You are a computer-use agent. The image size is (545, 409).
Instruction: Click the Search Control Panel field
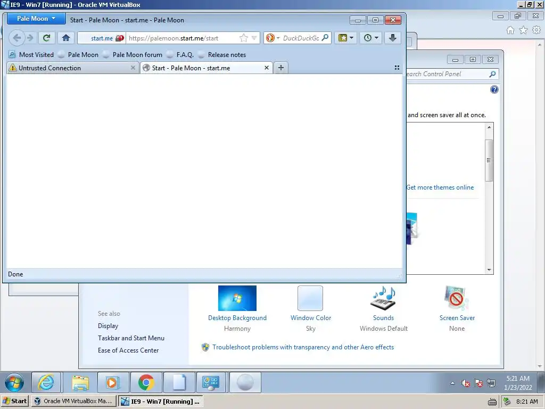coord(447,74)
